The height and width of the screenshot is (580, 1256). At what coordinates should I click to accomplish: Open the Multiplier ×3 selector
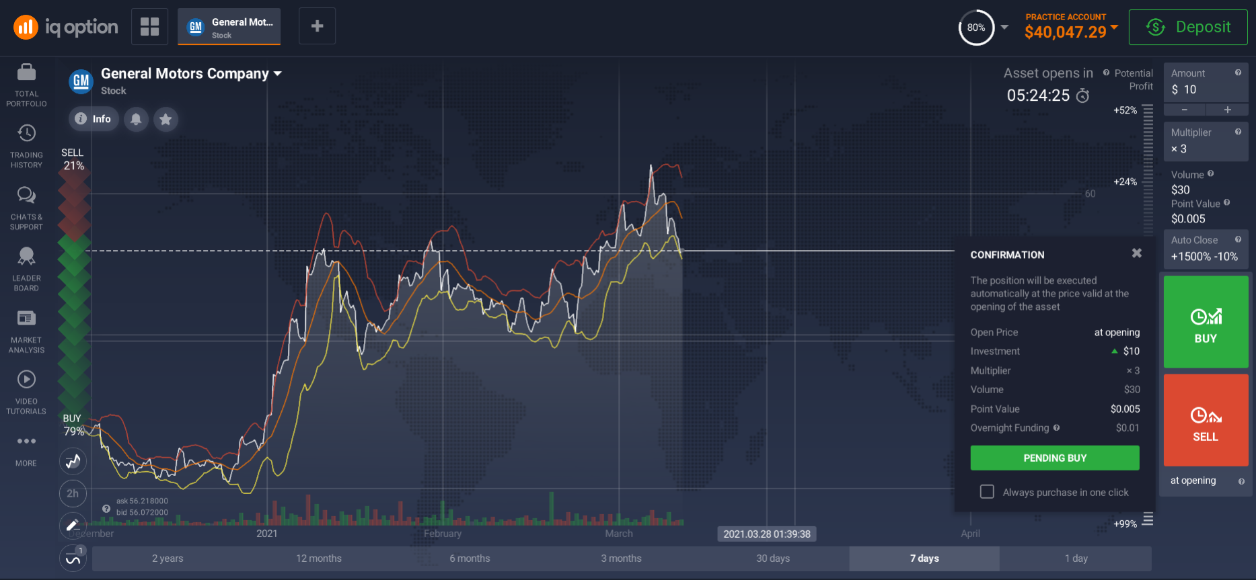[x=1206, y=141]
